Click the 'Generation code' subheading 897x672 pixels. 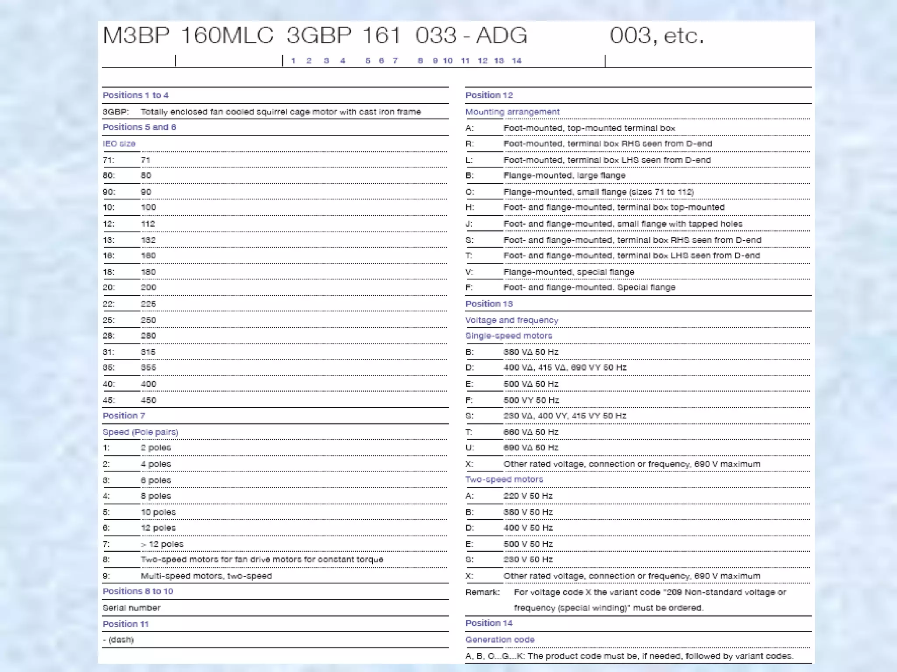tap(500, 640)
